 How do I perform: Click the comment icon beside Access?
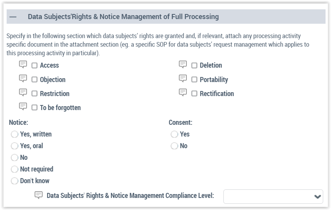pyautogui.click(x=23, y=65)
